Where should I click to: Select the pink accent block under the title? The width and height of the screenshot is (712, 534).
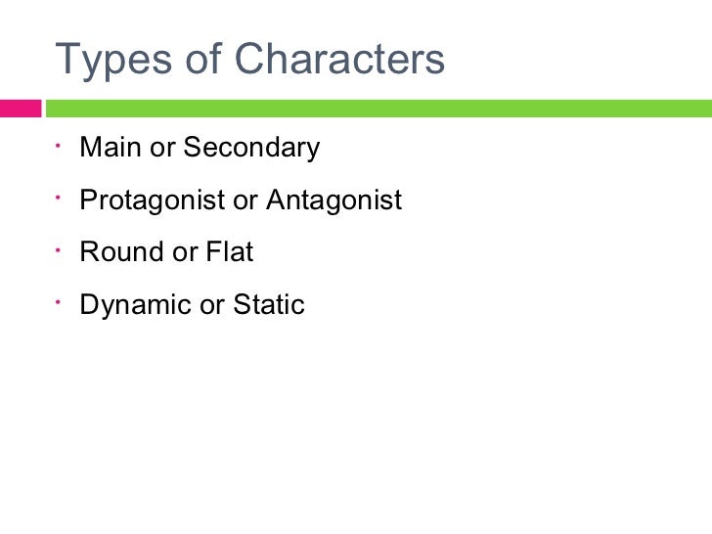pos(21,109)
